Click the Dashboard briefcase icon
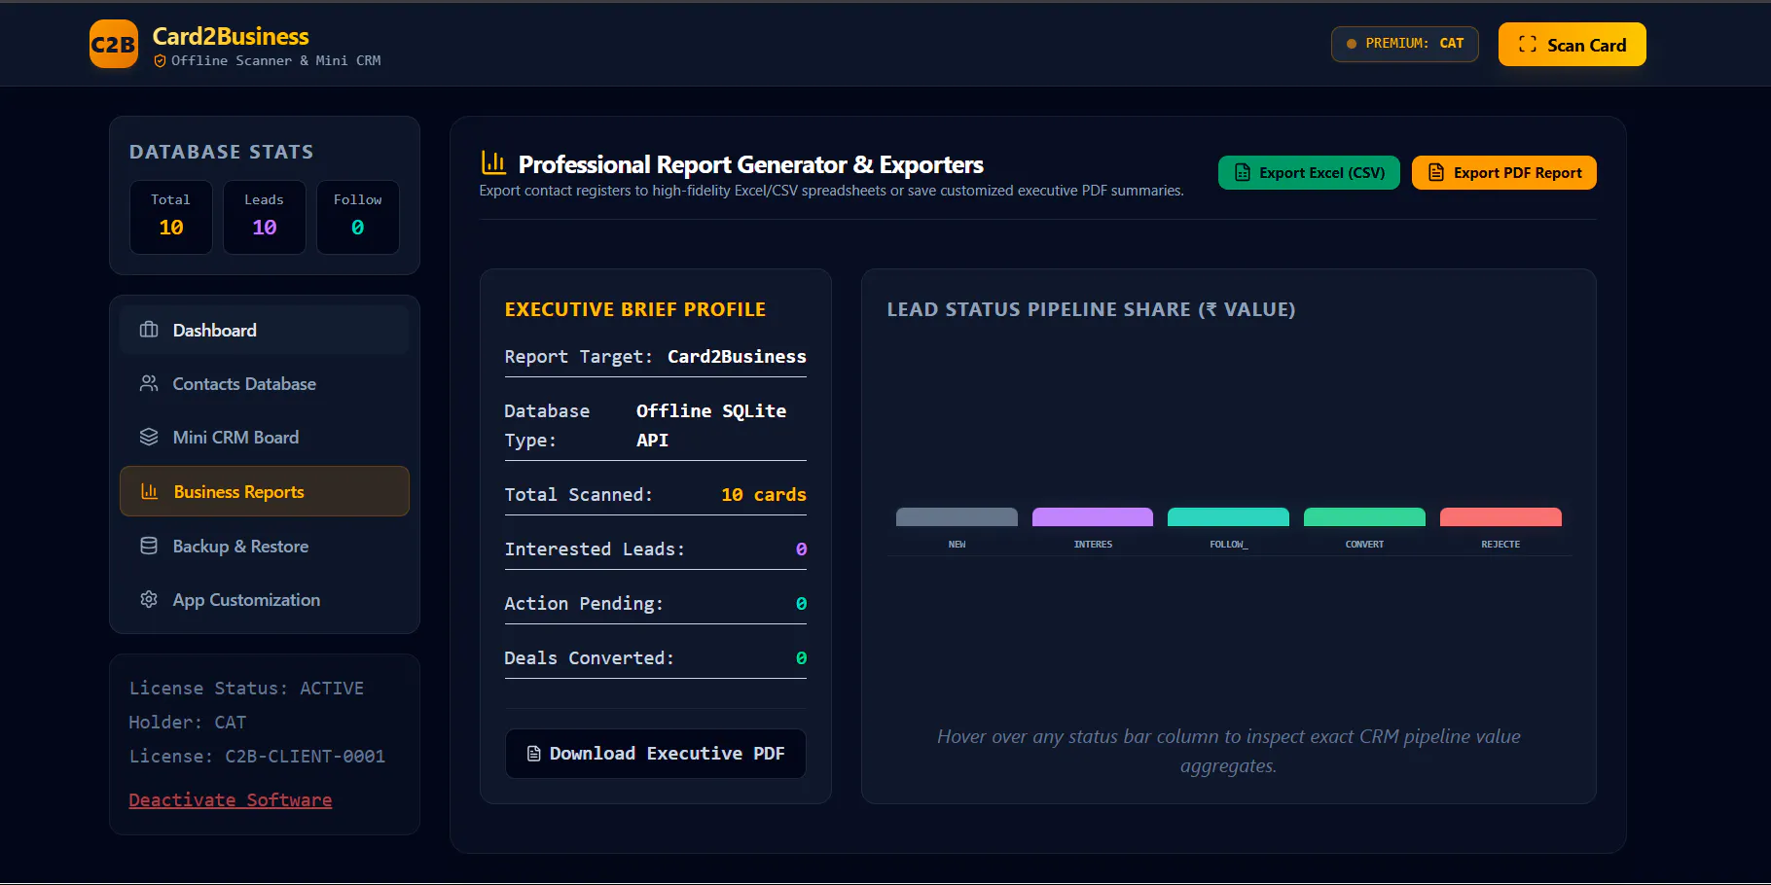1771x885 pixels. click(x=149, y=330)
